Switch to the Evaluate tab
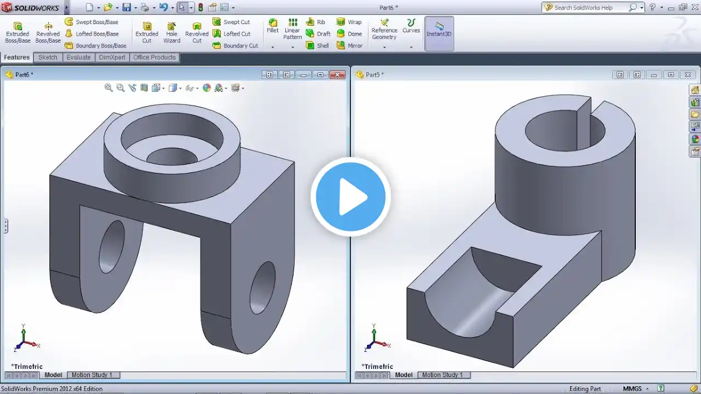The width and height of the screenshot is (701, 394). point(79,57)
